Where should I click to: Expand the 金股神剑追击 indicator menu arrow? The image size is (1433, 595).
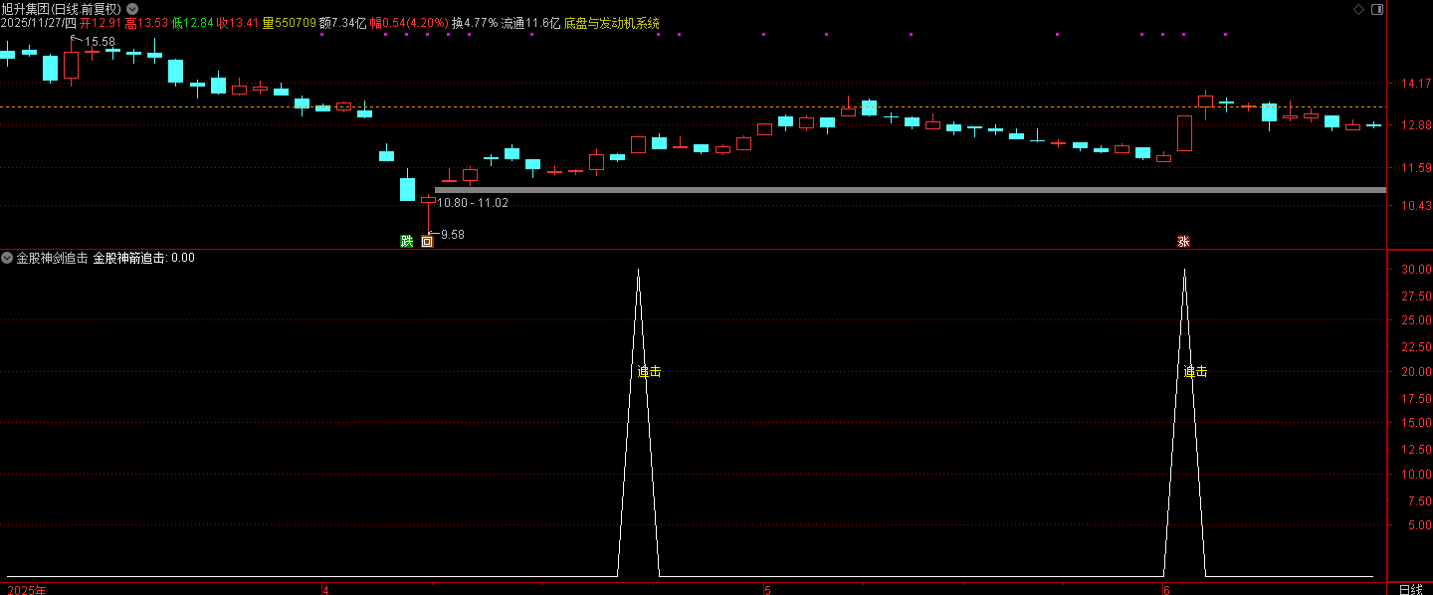7,258
